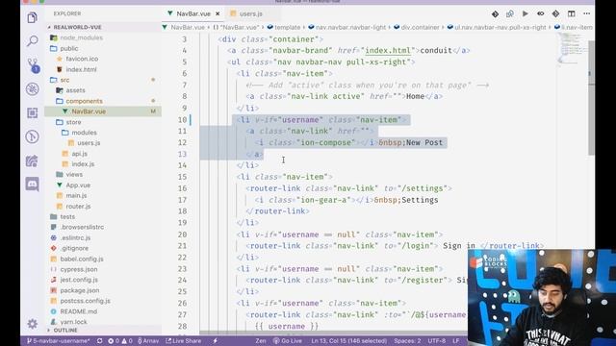Screen dimensions: 616x346
Task: Open main.js in the explorer
Action: (76, 195)
